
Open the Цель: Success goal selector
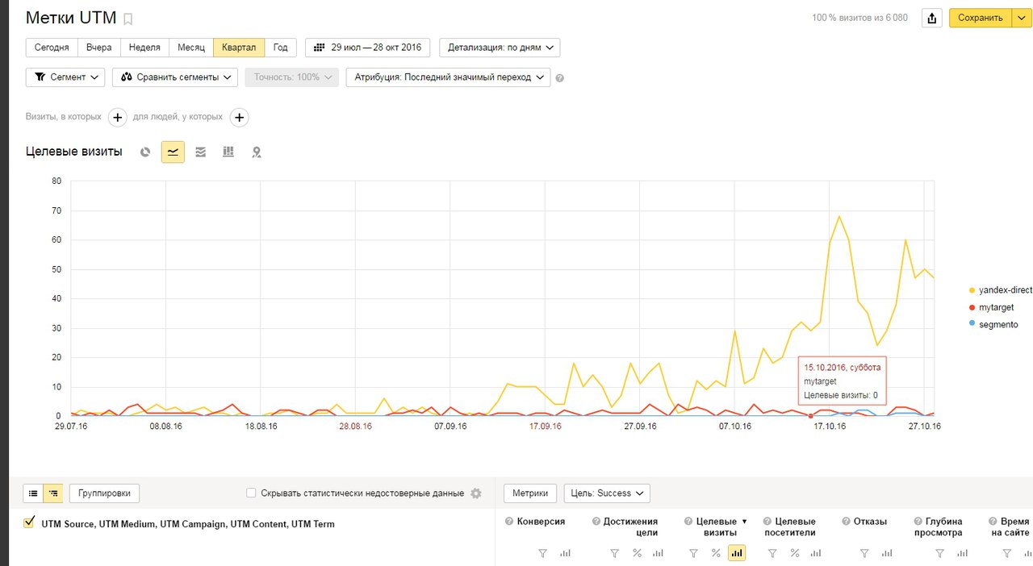[607, 493]
